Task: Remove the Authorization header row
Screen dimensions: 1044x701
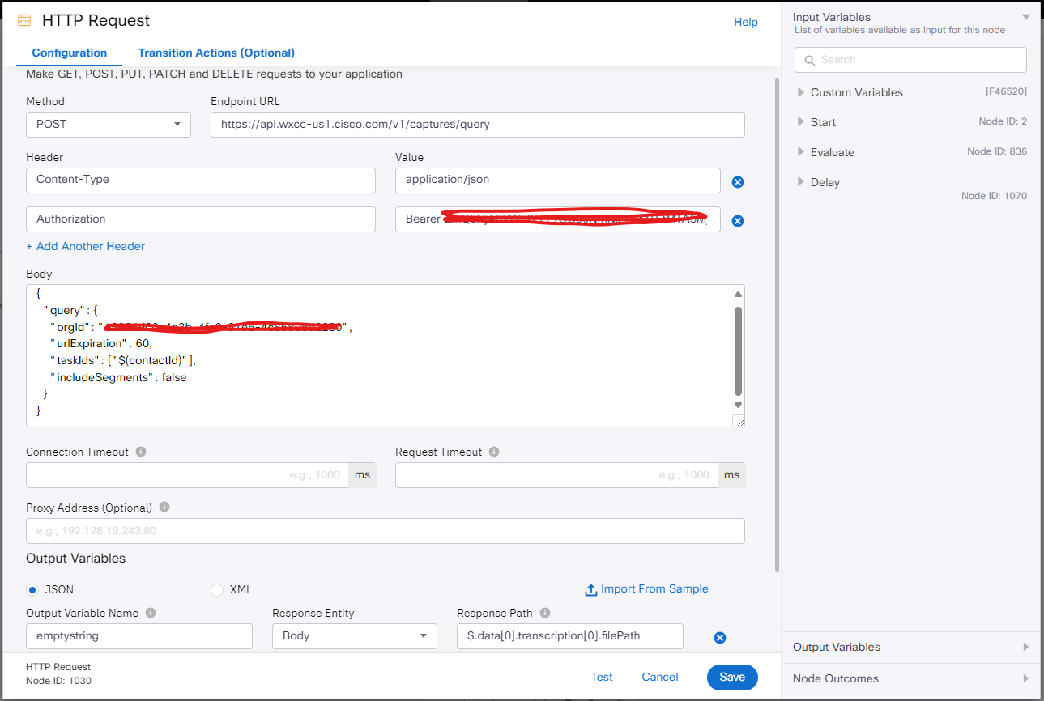Action: pyautogui.click(x=738, y=220)
